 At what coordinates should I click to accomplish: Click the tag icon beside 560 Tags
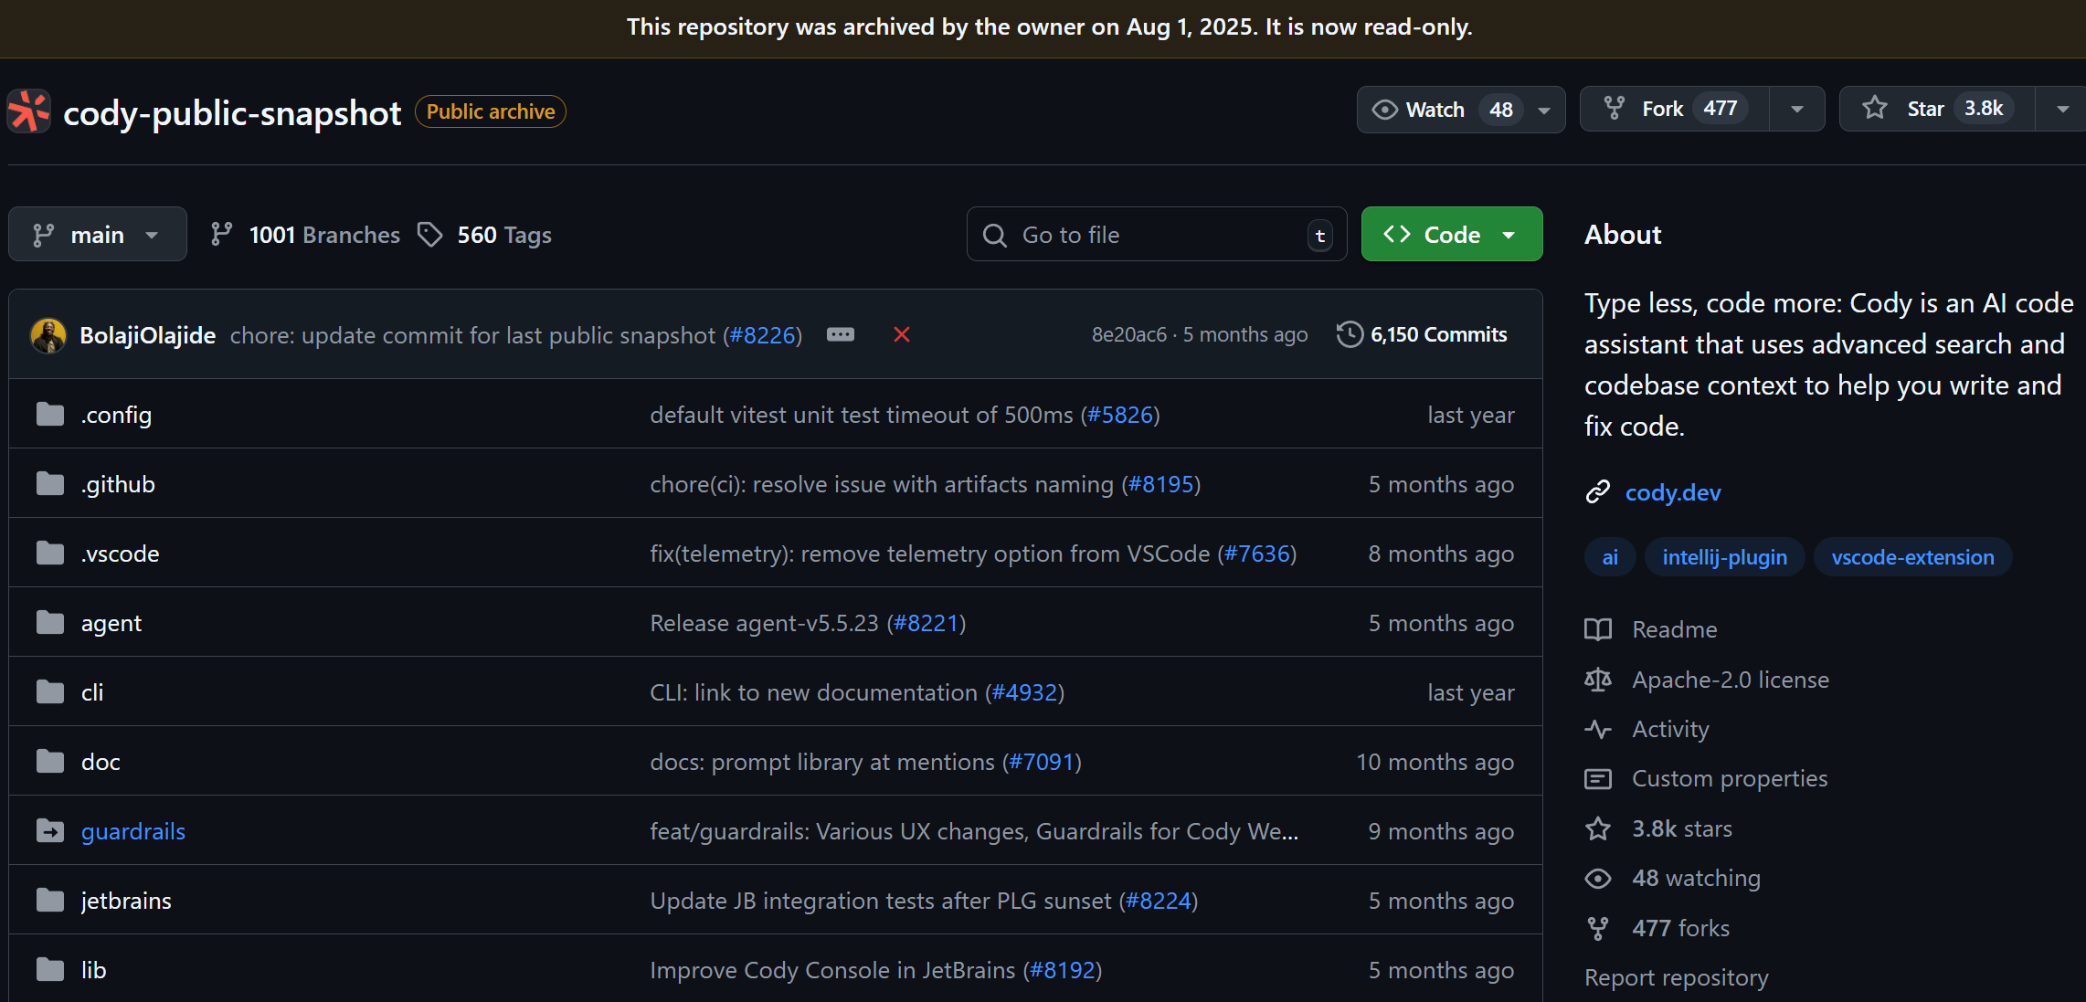[x=429, y=235]
